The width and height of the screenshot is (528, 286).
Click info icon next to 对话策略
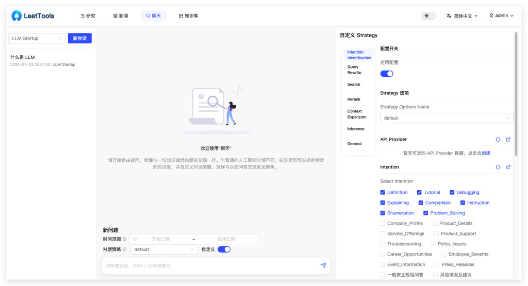coord(124,249)
